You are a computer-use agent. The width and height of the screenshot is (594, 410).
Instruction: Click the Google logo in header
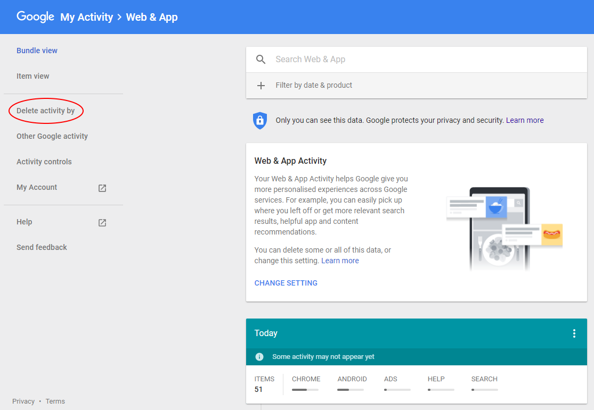[35, 17]
